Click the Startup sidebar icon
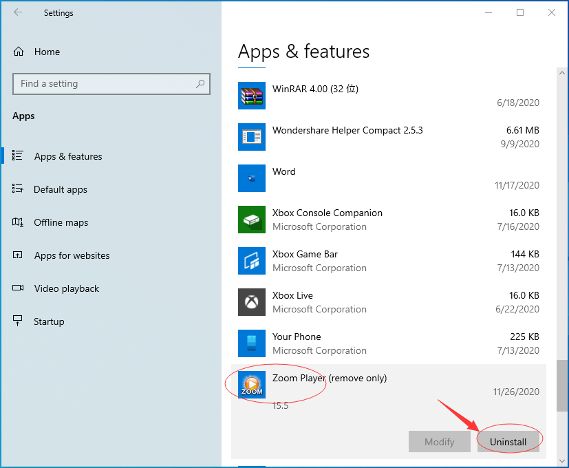The height and width of the screenshot is (468, 569). [x=17, y=321]
